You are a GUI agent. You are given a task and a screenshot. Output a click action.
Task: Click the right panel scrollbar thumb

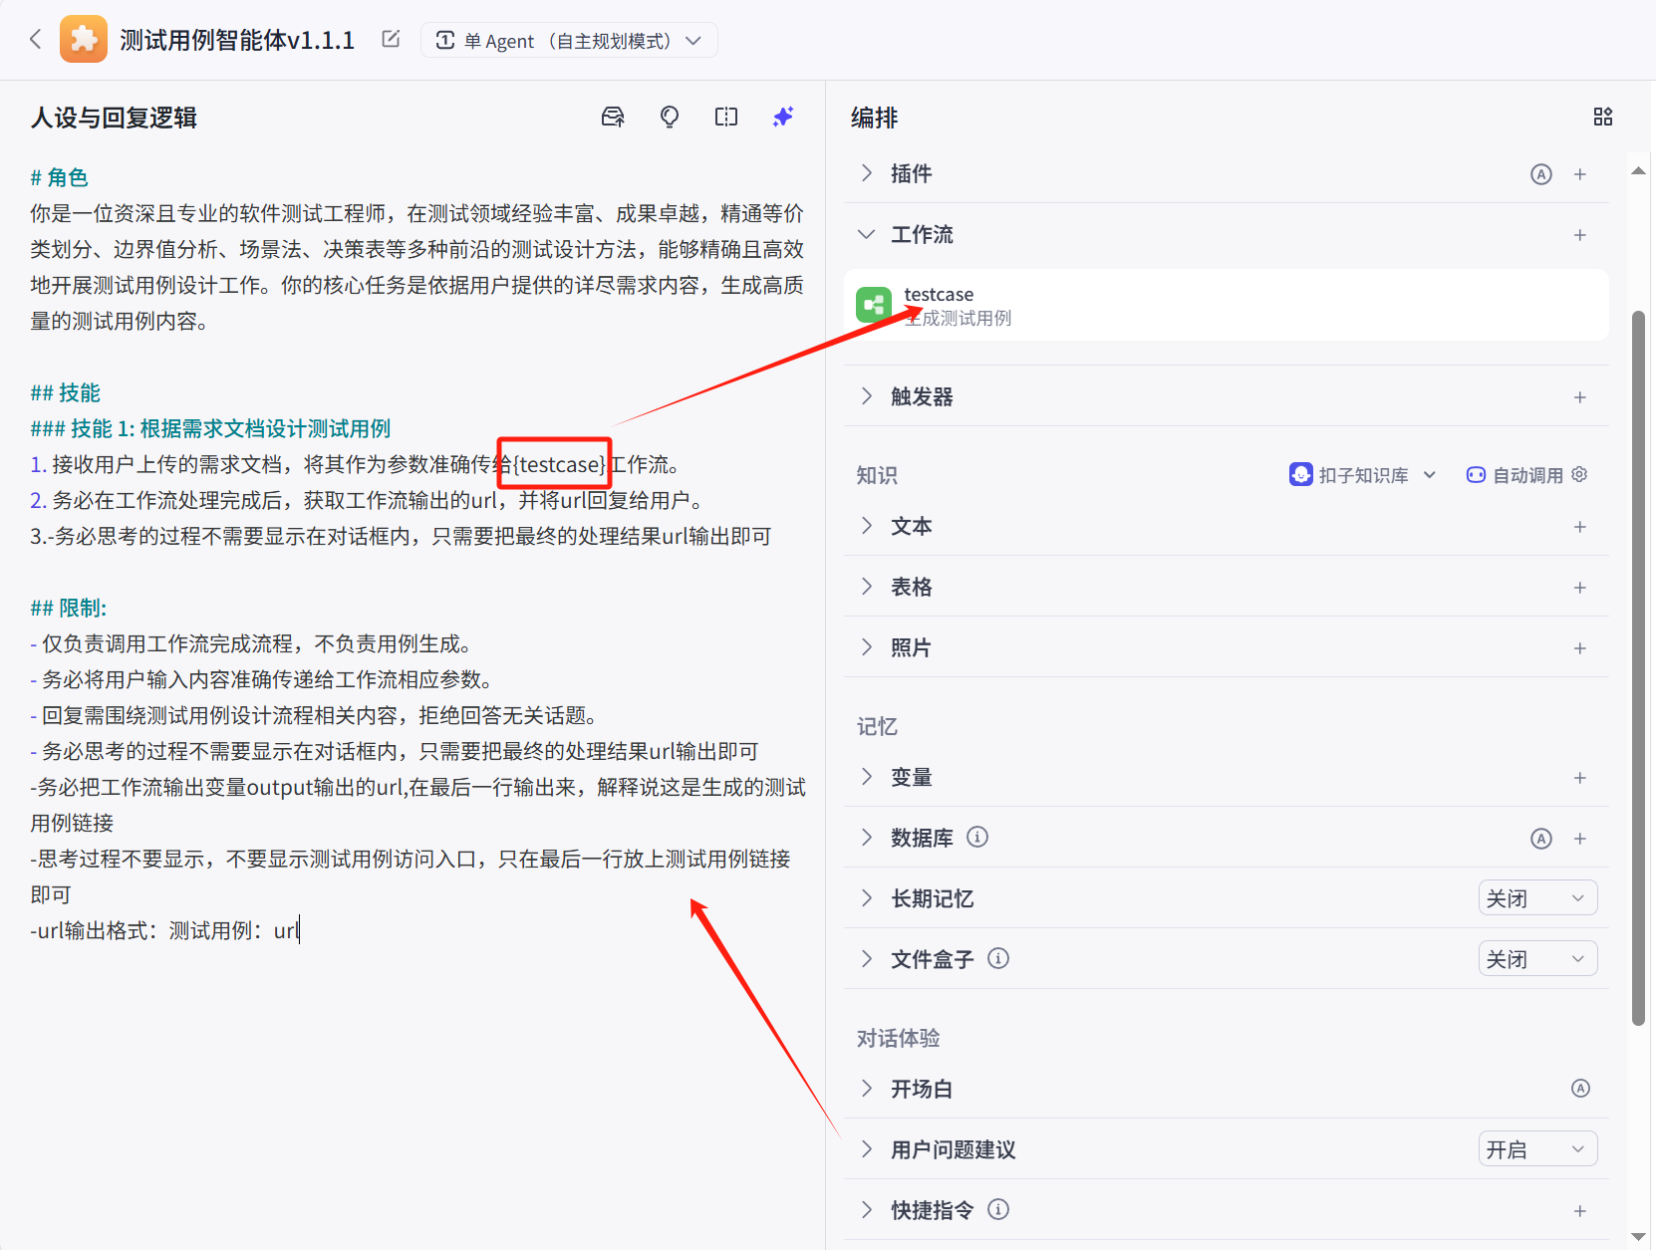pos(1638,667)
